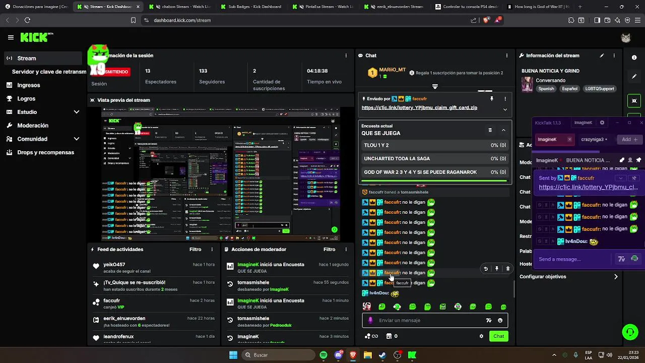Open the hamburger menu beside the Kick logo

click(x=11, y=37)
